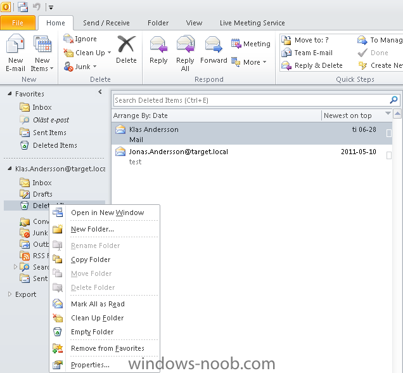Screen dimensions: 403x373
Task: Click Create New quick step
Action: tap(380, 65)
